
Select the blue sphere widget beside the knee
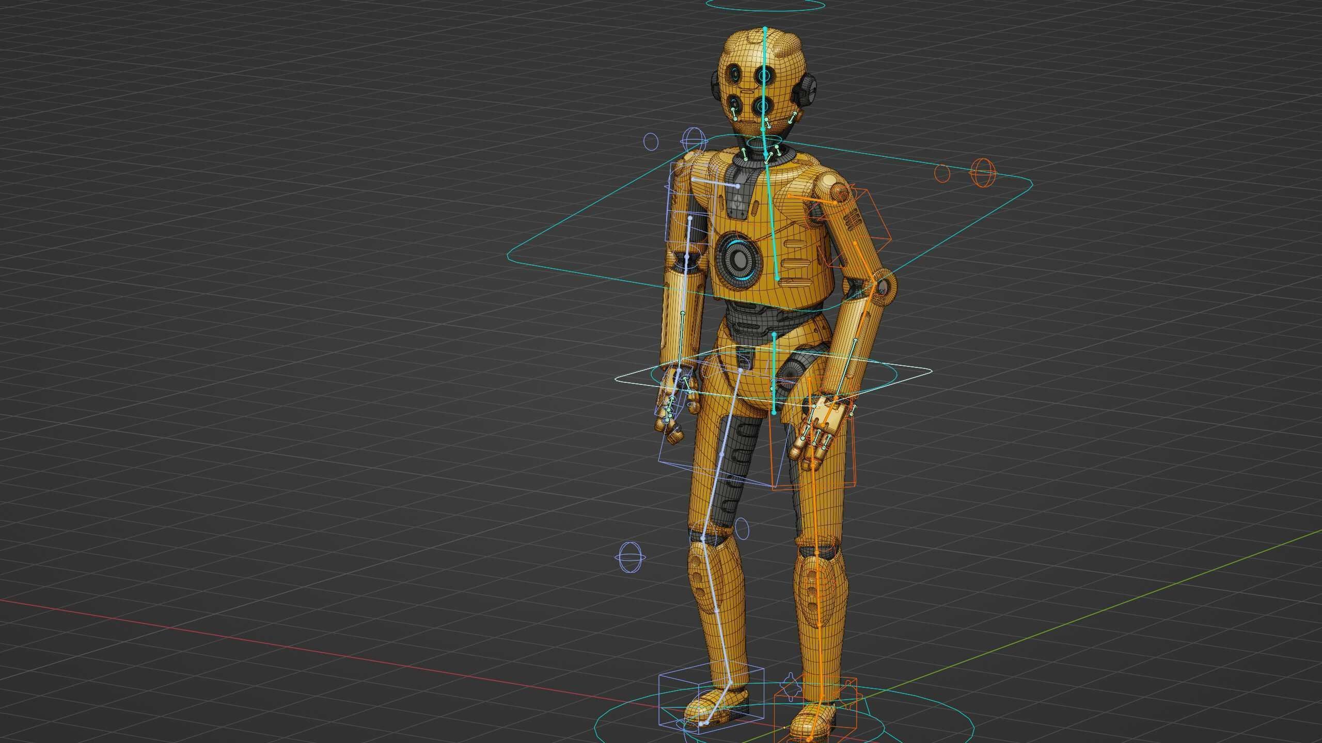pyautogui.click(x=631, y=557)
